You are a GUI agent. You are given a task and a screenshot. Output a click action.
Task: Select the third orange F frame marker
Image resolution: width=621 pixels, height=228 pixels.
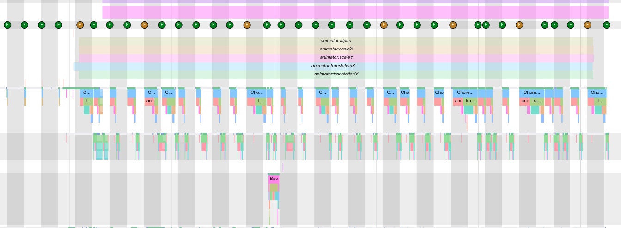point(247,25)
